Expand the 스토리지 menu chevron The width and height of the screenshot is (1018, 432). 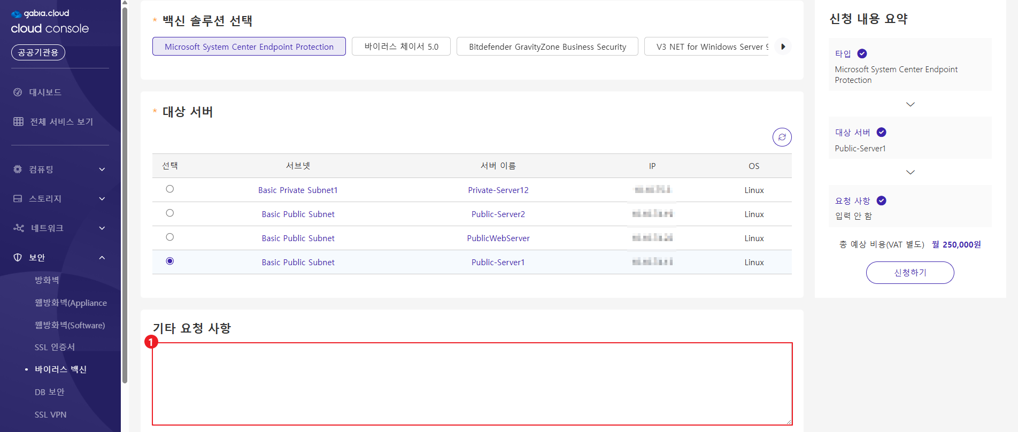click(102, 199)
